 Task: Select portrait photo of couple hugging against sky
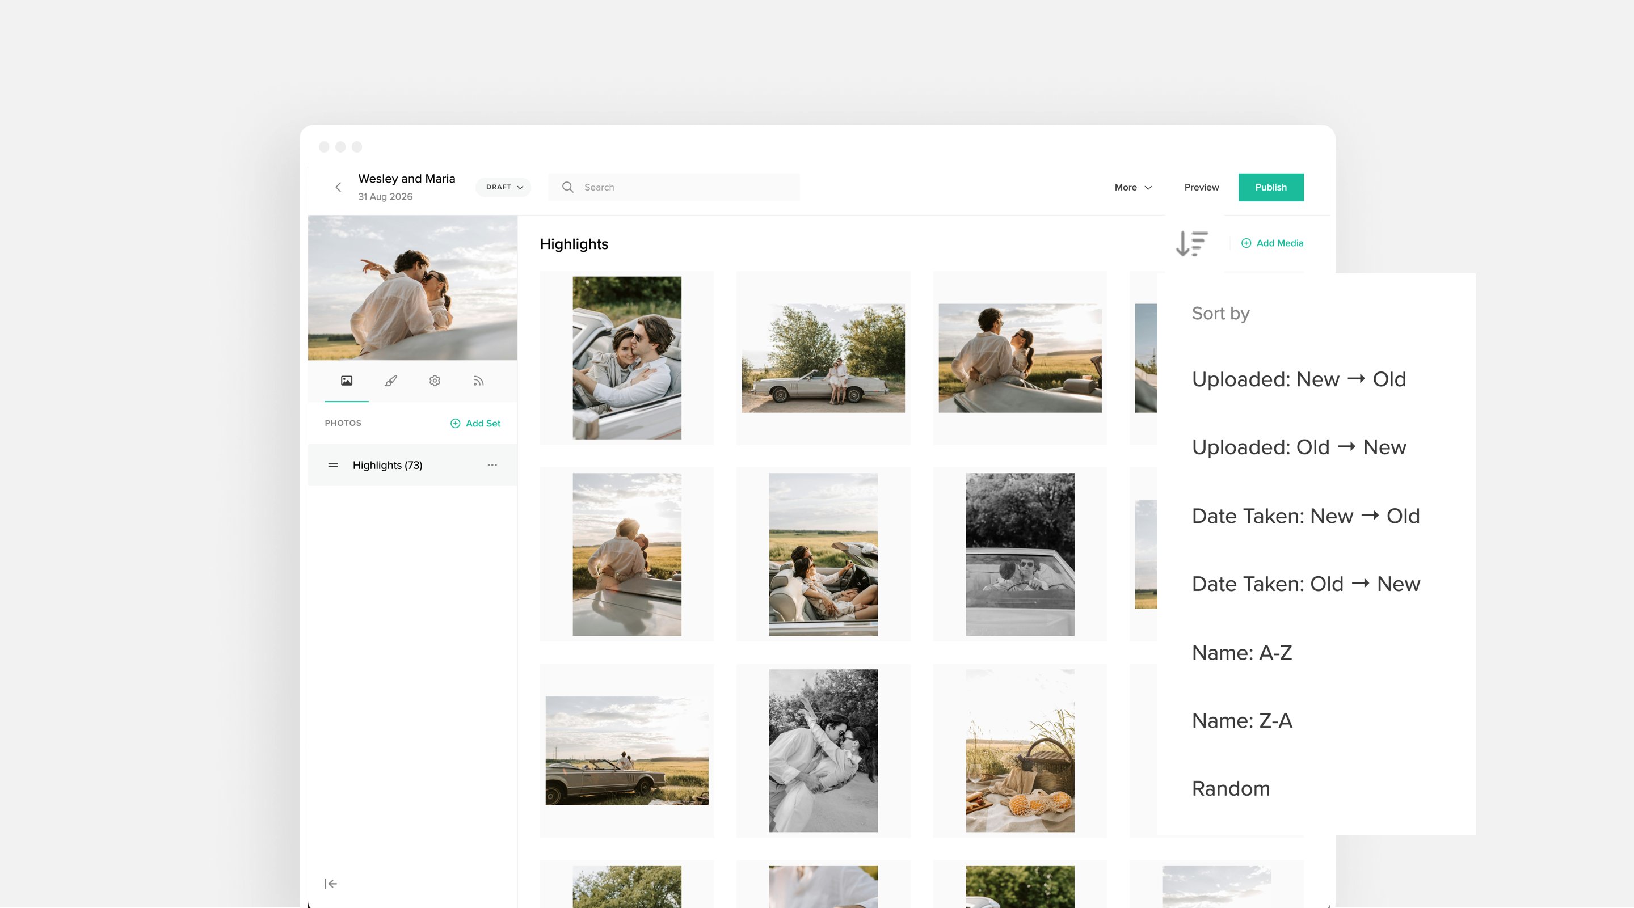click(627, 554)
